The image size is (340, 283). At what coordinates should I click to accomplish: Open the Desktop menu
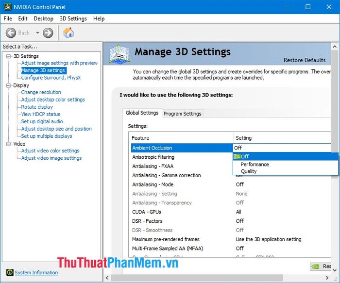(44, 18)
